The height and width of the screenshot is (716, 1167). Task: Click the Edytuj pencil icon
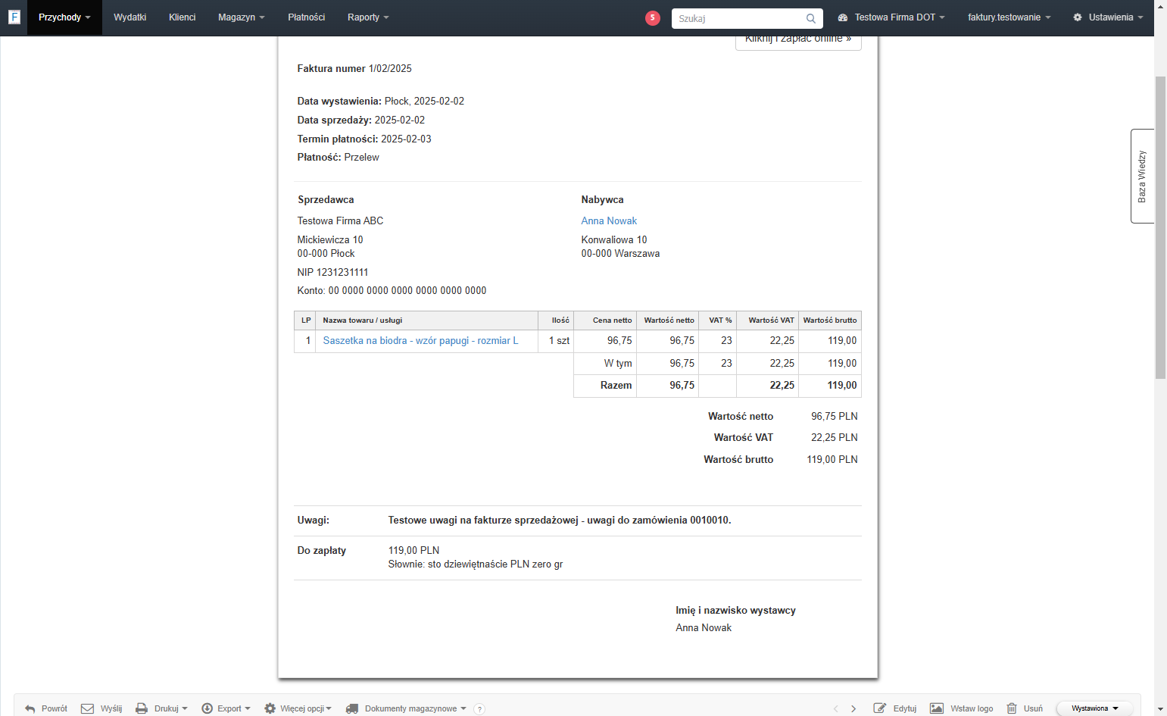click(880, 708)
